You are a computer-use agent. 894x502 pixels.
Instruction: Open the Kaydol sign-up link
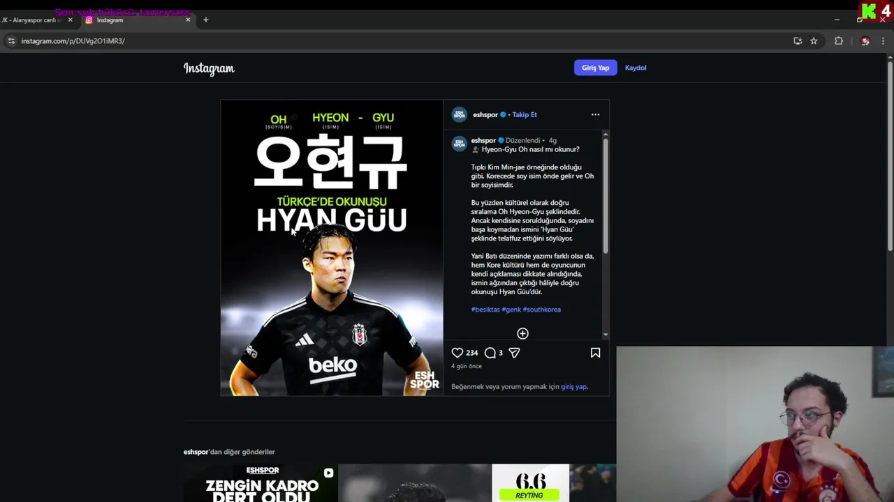click(x=636, y=68)
